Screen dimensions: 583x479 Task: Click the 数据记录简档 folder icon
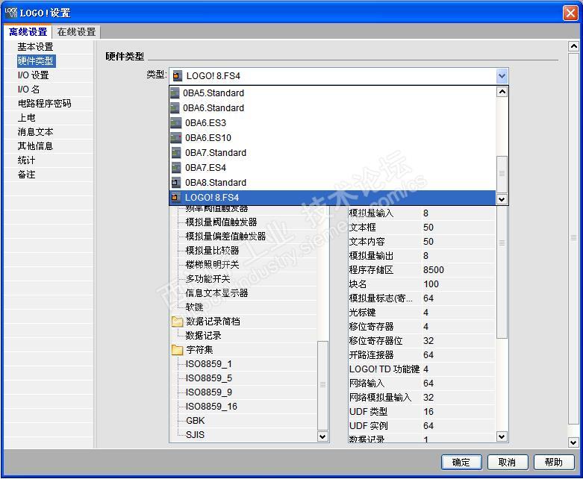point(178,322)
